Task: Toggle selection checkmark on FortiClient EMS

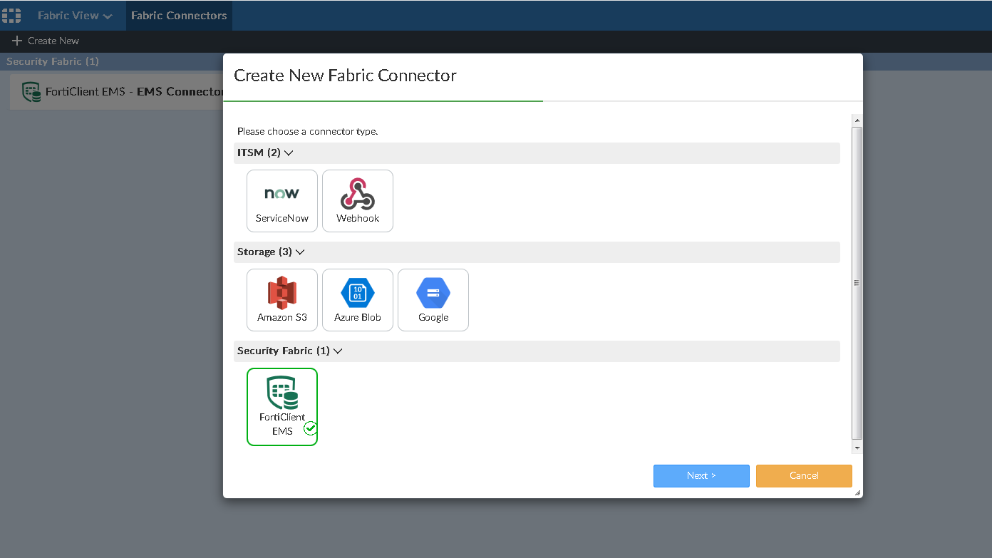Action: 310,428
